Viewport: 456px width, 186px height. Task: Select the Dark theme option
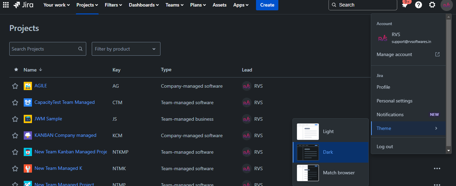click(331, 152)
